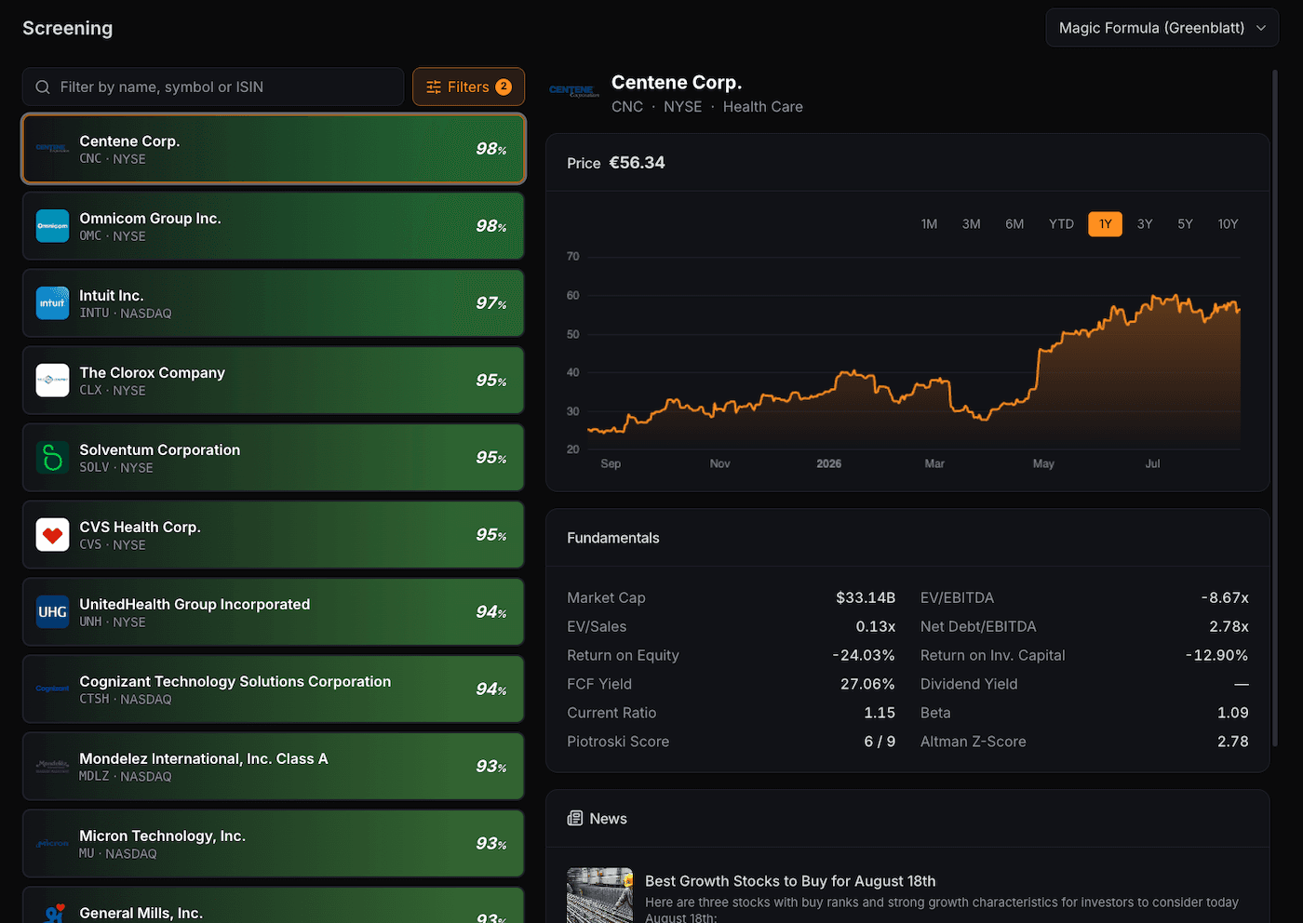Focus the name, symbol or ISIN filter field
1303x923 pixels.
[x=213, y=87]
